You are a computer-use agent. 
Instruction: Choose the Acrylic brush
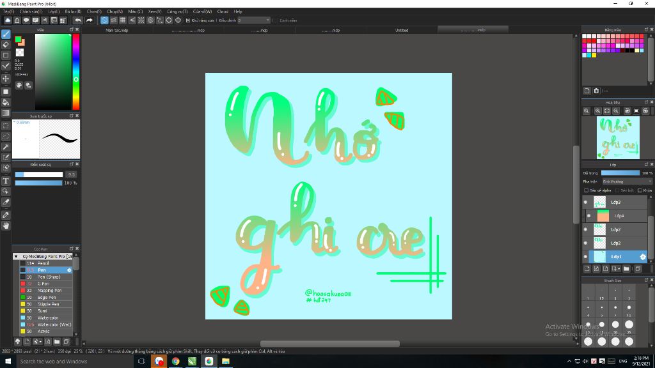click(x=46, y=332)
